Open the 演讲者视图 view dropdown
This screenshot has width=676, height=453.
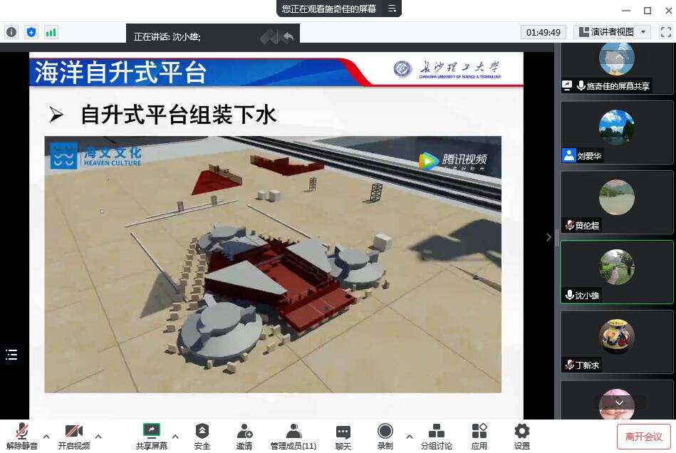(613, 32)
